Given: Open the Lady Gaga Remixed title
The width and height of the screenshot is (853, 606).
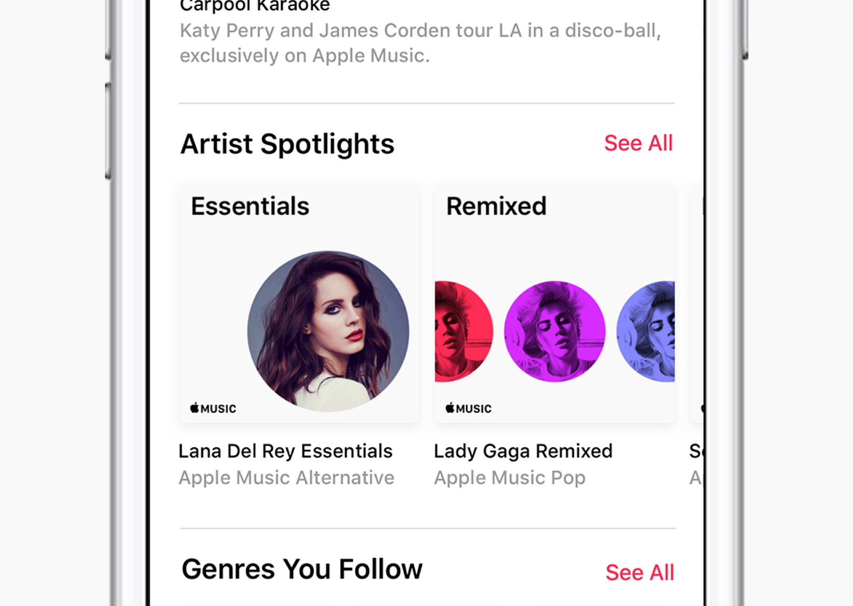Looking at the screenshot, I should [x=523, y=451].
